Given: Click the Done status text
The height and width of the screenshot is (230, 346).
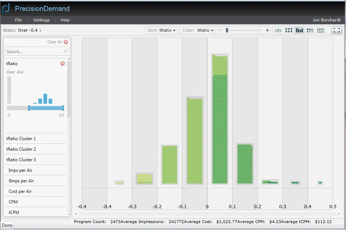Looking at the screenshot, I should [7, 225].
